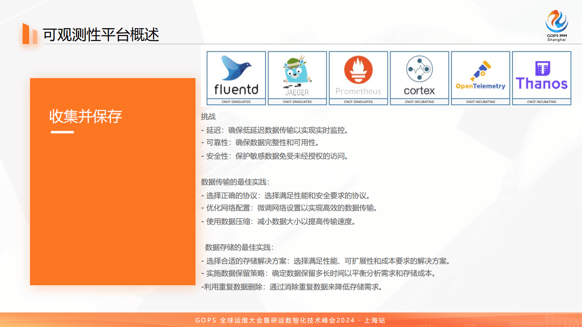Click the cortex network logo
The height and width of the screenshot is (327, 582).
(x=419, y=69)
